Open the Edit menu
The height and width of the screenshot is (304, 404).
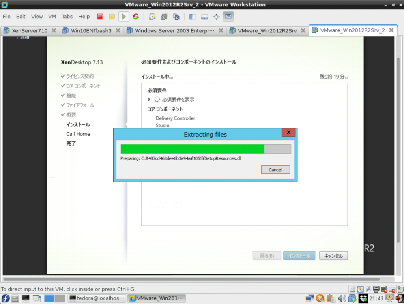point(21,17)
